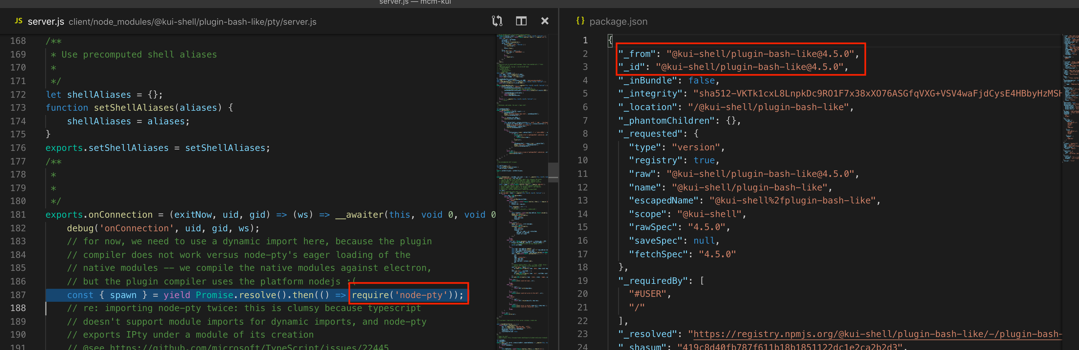
Task: Open changes compare icon in server.js toolbar
Action: 497,21
